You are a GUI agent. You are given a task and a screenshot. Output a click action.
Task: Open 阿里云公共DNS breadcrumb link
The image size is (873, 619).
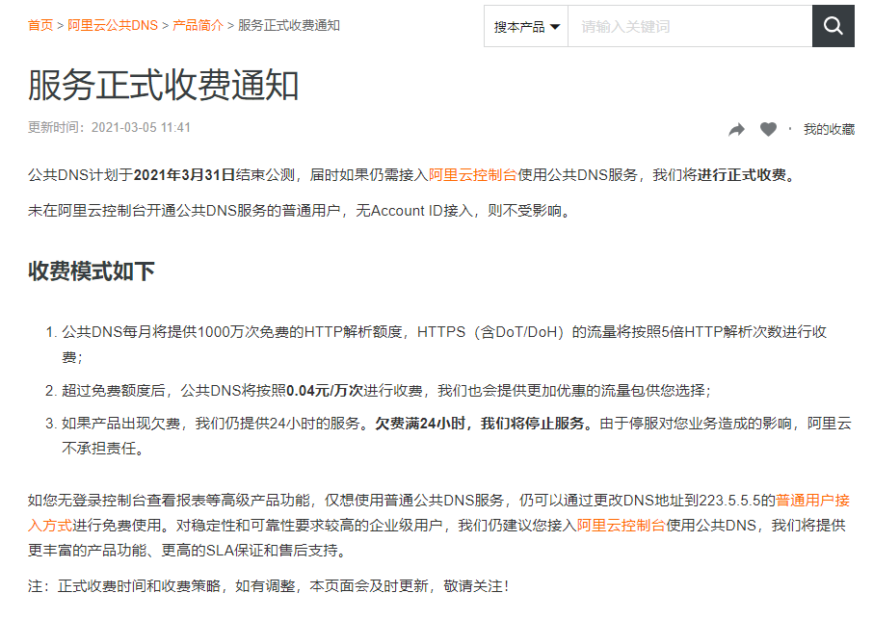tap(113, 26)
